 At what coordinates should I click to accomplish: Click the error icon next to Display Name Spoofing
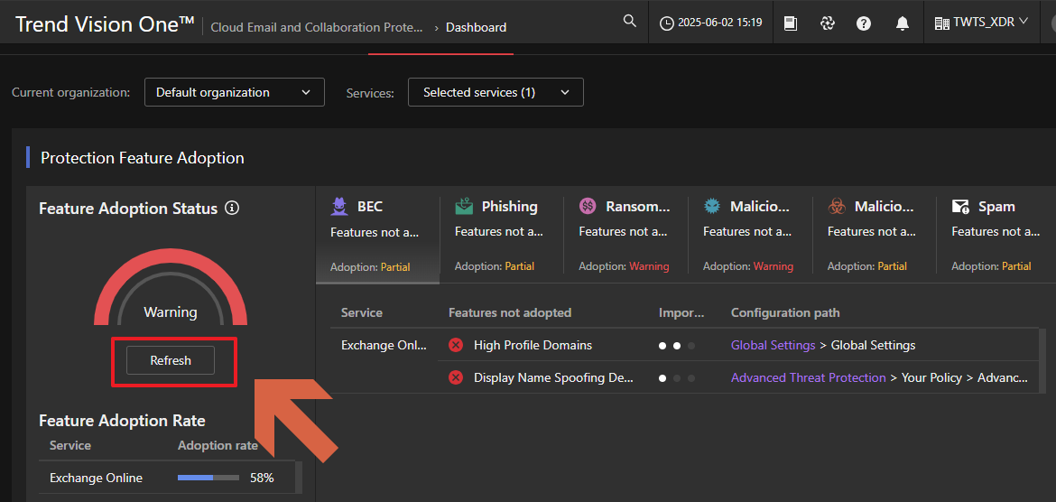click(x=456, y=377)
